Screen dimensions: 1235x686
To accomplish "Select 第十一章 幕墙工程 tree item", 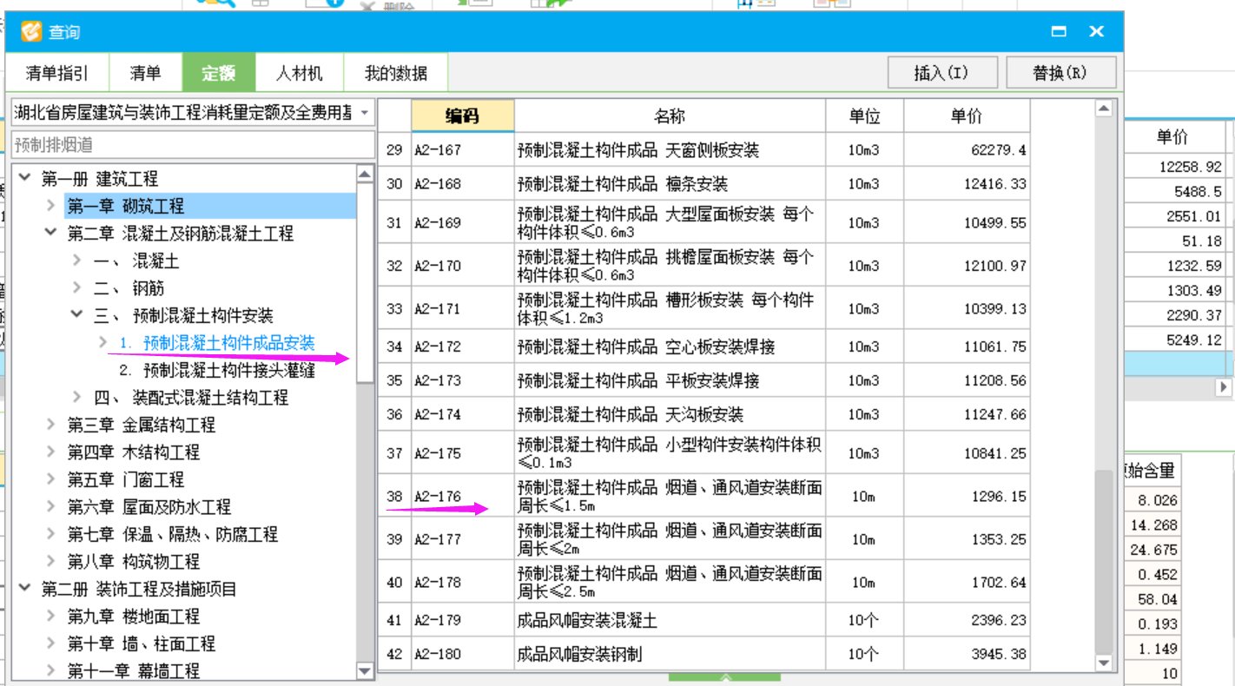I will pyautogui.click(x=134, y=671).
